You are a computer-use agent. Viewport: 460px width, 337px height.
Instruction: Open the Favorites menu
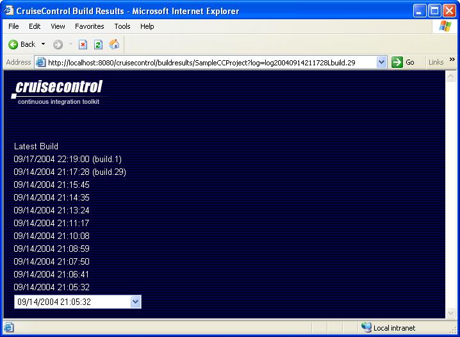[90, 26]
